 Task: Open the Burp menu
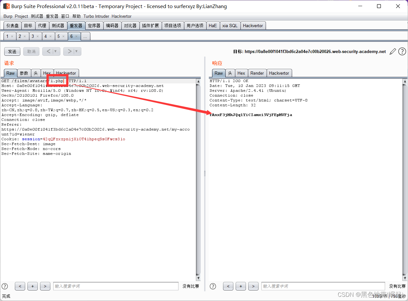coord(8,16)
